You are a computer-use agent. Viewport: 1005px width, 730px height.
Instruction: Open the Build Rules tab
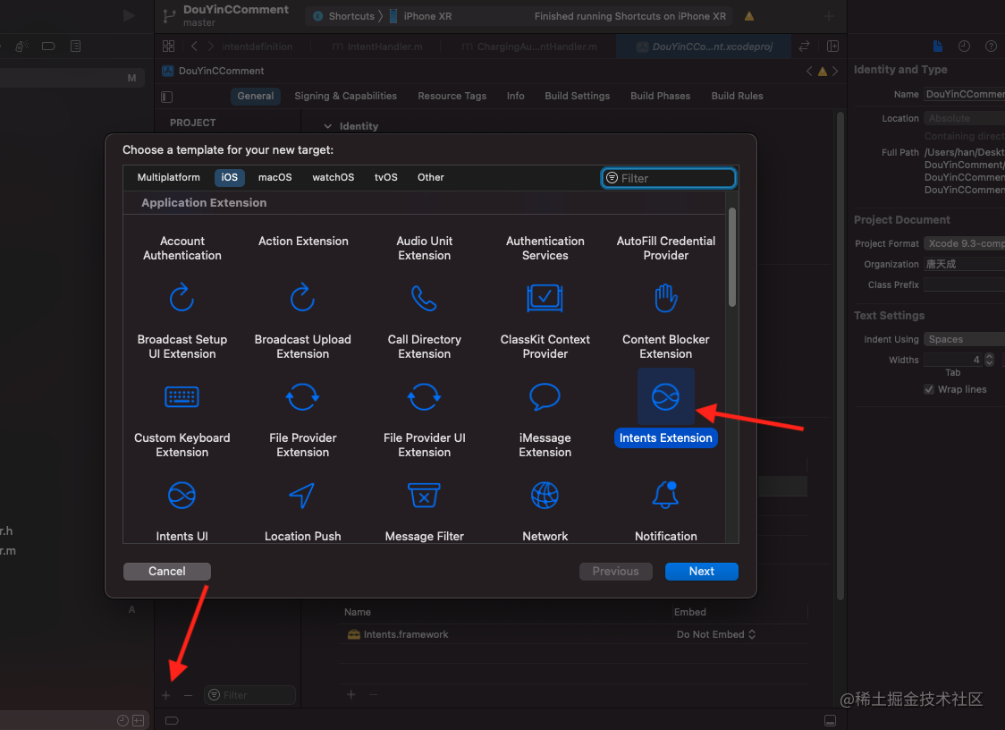pyautogui.click(x=737, y=97)
